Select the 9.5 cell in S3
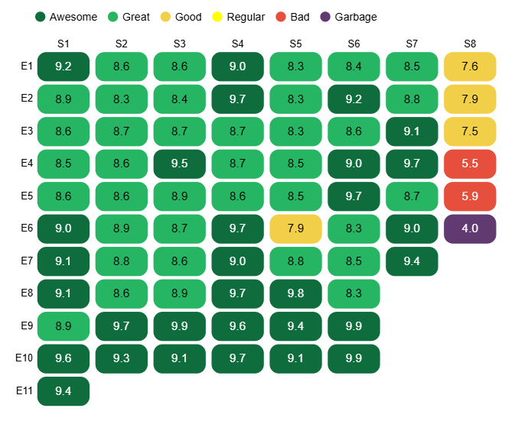The image size is (515, 421). (x=180, y=164)
